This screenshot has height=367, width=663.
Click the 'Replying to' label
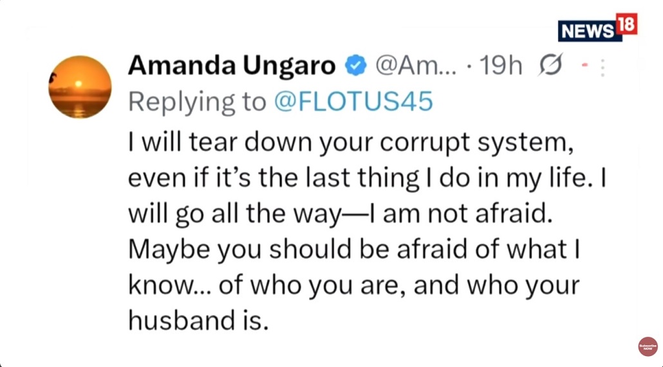197,102
